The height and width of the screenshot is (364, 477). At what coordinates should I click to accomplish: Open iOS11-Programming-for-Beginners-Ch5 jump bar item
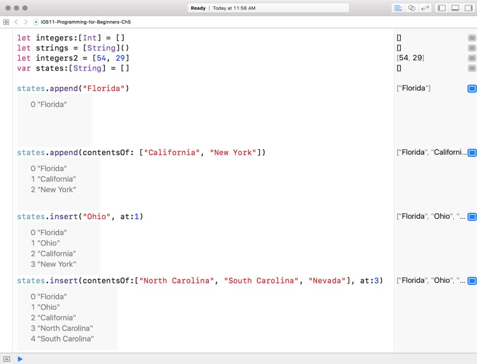85,22
